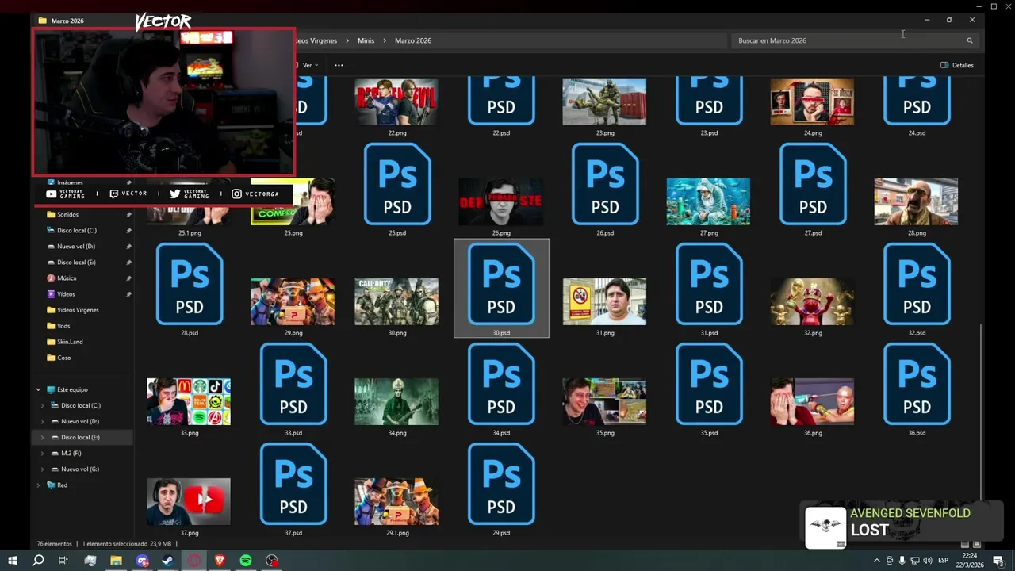Select the 32.psd Photoshop file

pyautogui.click(x=917, y=284)
